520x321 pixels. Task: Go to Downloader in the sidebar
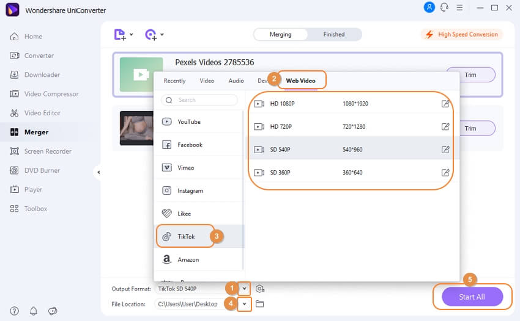coord(35,75)
